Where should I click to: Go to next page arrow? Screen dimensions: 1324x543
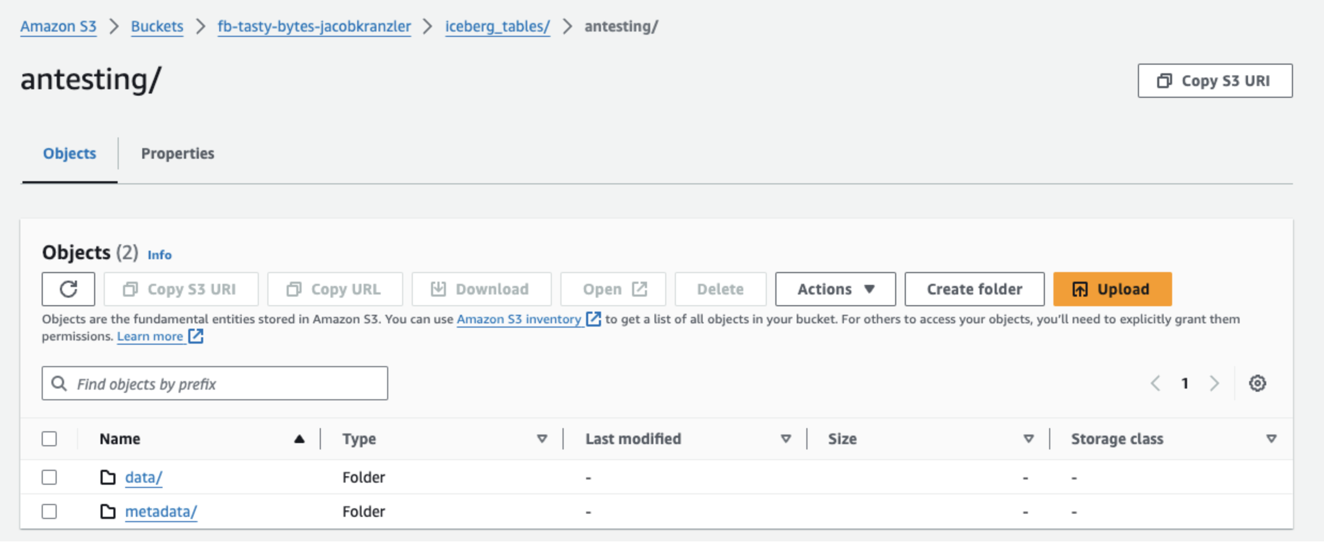click(x=1214, y=383)
